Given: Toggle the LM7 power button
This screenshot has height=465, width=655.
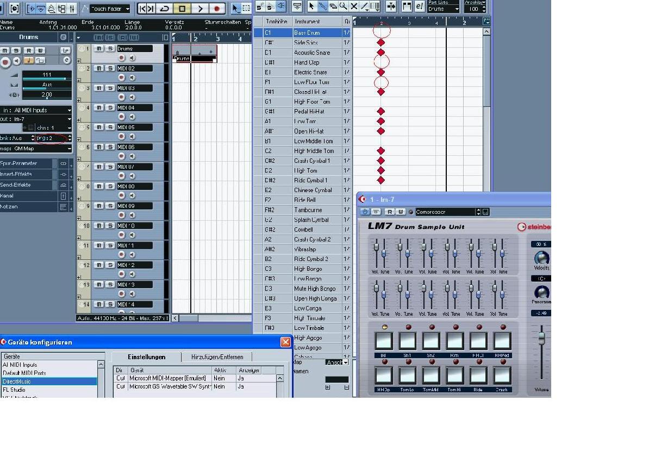Looking at the screenshot, I should pyautogui.click(x=365, y=212).
